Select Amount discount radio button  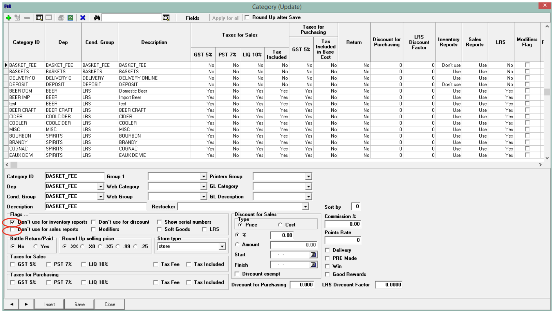tap(237, 244)
